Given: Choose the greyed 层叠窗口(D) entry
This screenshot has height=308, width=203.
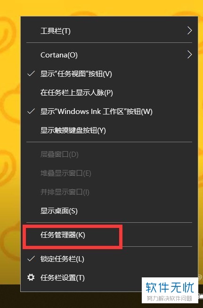Looking at the screenshot, I should (109, 154).
